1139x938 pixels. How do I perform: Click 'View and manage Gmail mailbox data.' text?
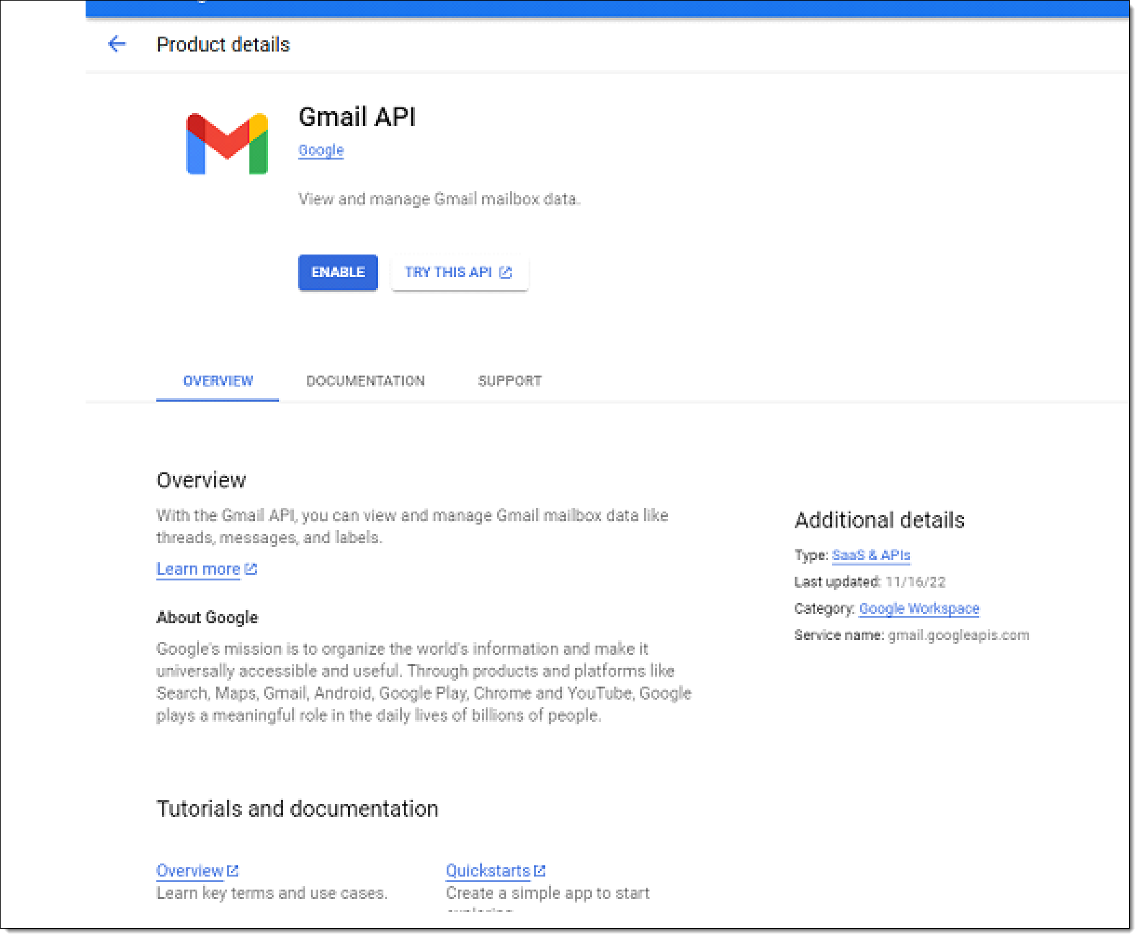coord(439,199)
